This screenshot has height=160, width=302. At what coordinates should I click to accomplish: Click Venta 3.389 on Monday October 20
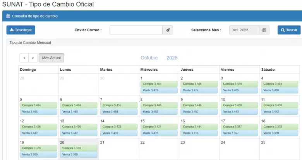coord(78,155)
